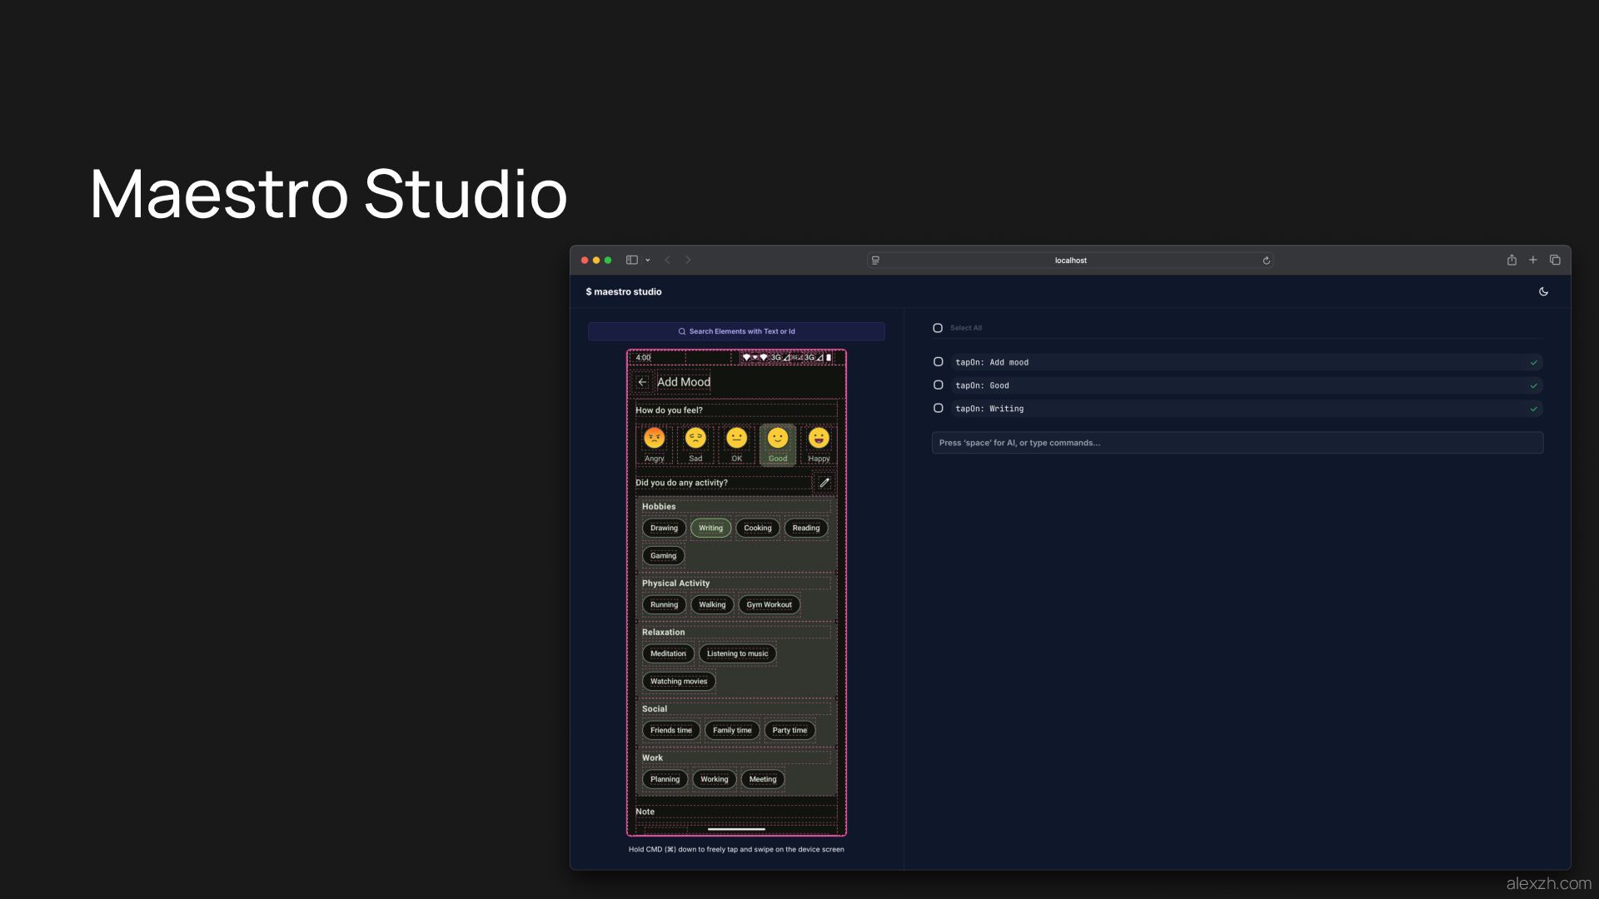Tap the Gym Workout activity chip
Image resolution: width=1599 pixels, height=899 pixels.
click(769, 605)
